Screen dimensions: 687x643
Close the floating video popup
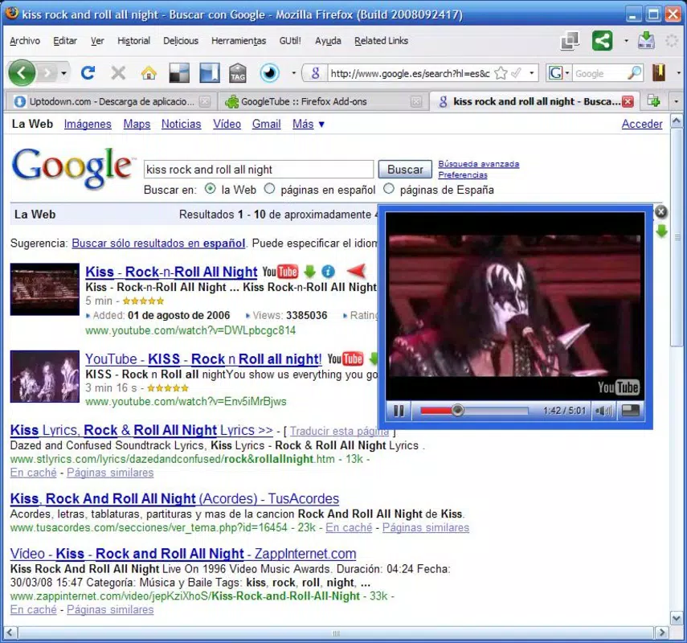660,211
